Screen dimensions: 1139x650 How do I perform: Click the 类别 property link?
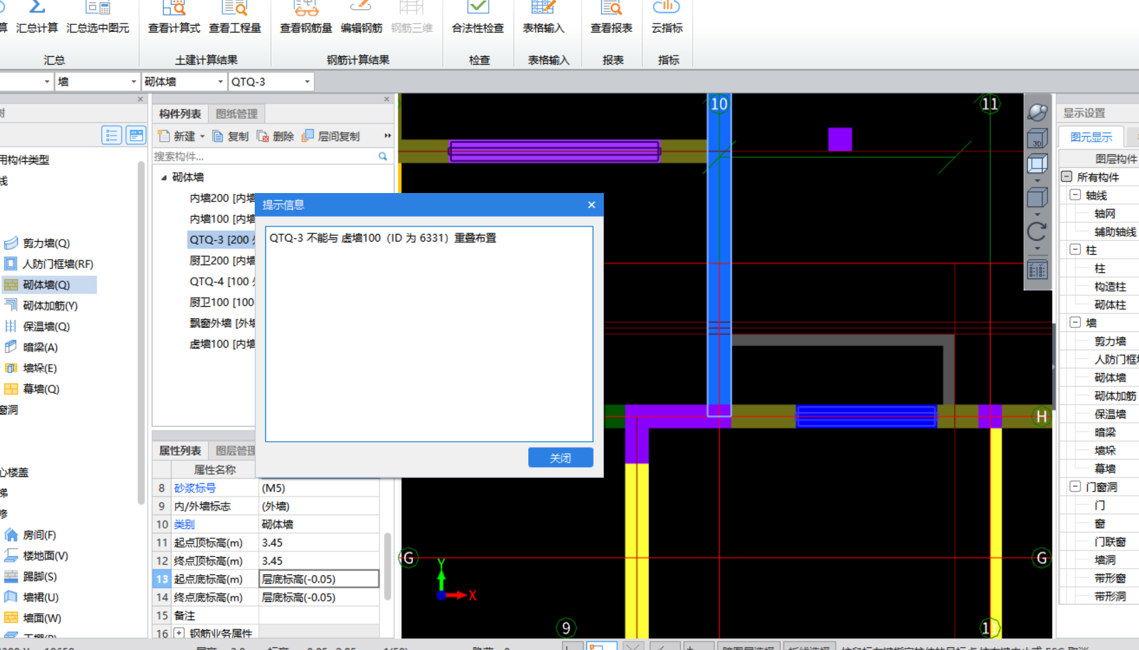coord(185,524)
